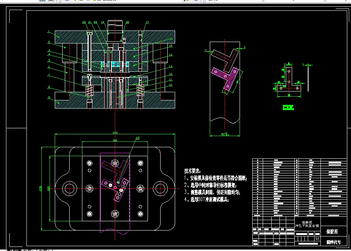Click part balloon number 9 at lower left
351x251 pixels.
click(x=49, y=97)
